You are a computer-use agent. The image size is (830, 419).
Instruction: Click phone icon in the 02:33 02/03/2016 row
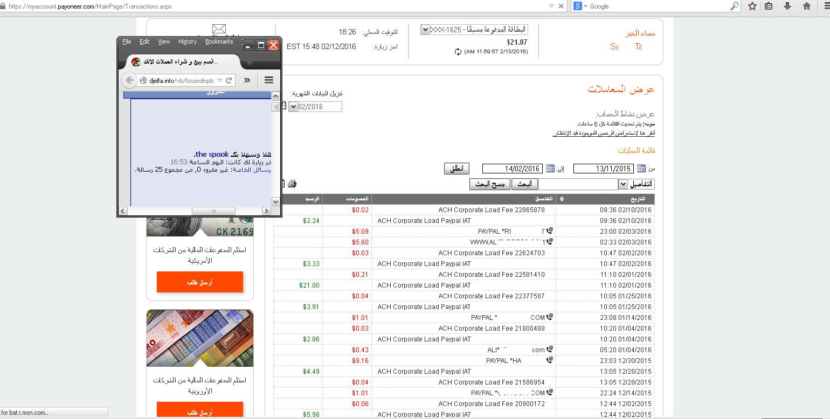549,242
